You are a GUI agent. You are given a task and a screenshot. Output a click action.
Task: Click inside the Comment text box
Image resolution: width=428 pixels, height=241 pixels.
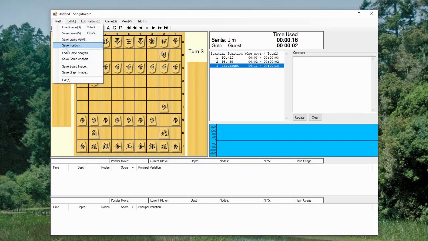coord(332,84)
